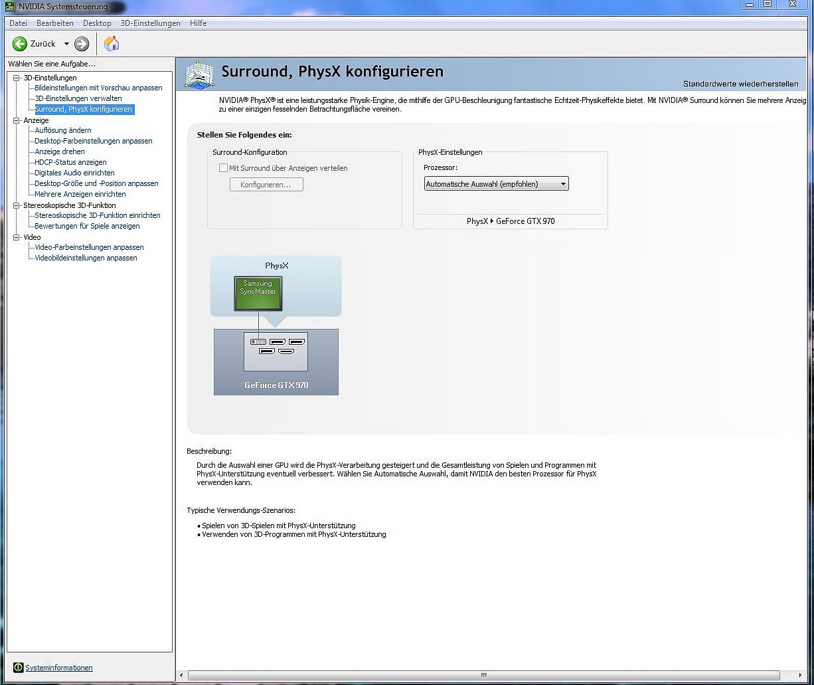Image resolution: width=814 pixels, height=685 pixels.
Task: Select Videobildeinstellungen anpassen
Action: click(86, 258)
